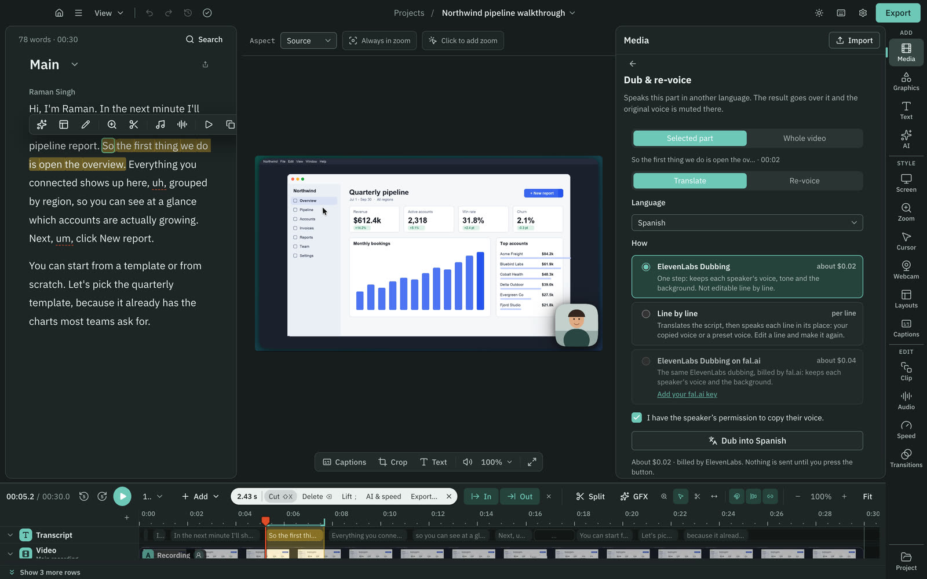
Task: Open the Captions sidebar panel
Action: 906,328
